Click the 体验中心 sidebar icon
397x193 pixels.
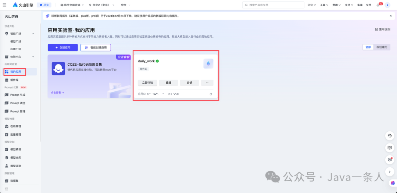pos(7,57)
